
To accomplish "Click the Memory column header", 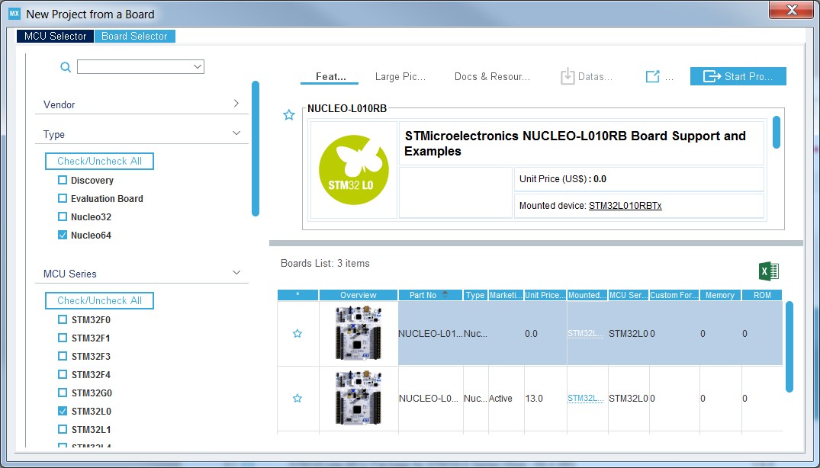I will 720,295.
